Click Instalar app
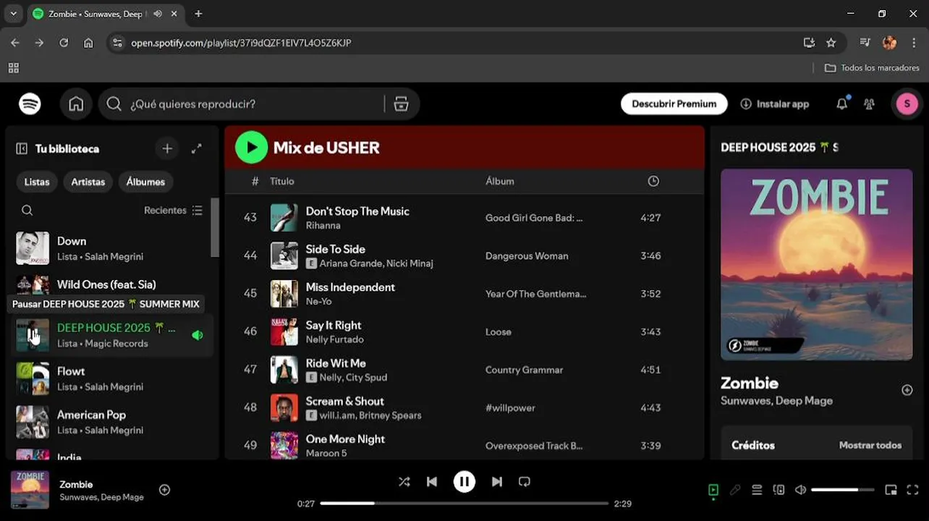 coord(774,104)
